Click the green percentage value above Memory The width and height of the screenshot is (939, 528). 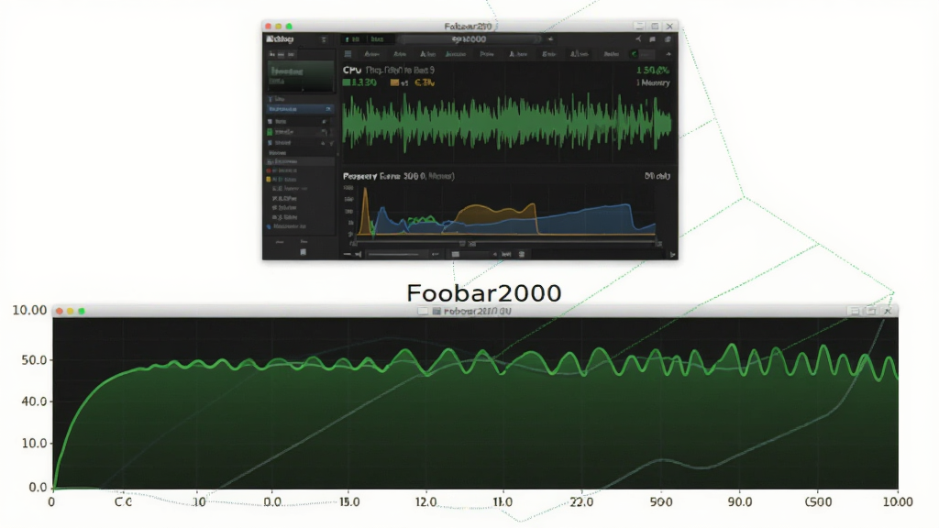pyautogui.click(x=653, y=70)
